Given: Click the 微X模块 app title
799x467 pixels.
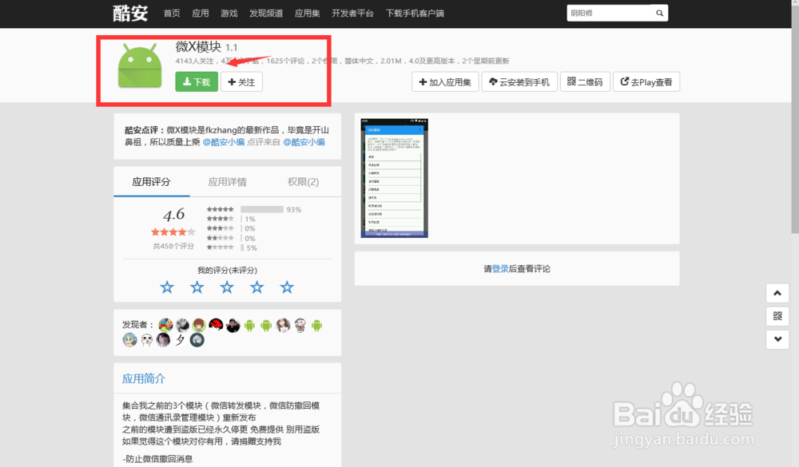Looking at the screenshot, I should (198, 47).
